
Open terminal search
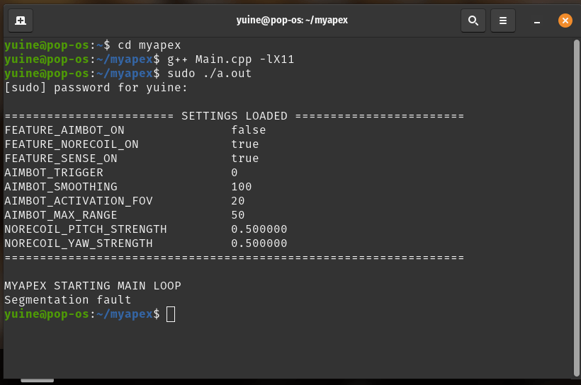473,21
